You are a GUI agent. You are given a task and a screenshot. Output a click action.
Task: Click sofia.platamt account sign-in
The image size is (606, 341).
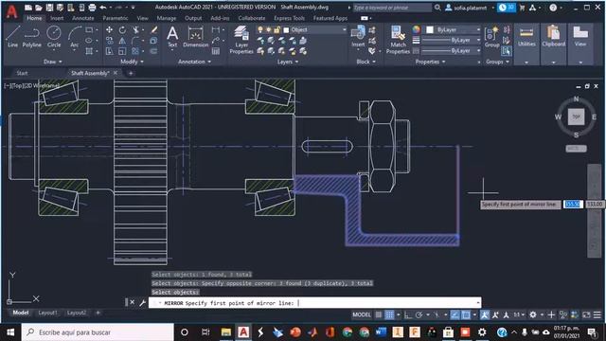(x=470, y=8)
